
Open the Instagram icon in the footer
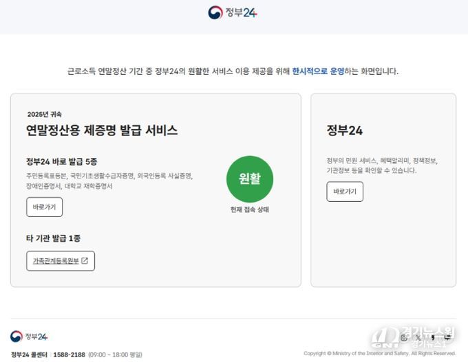click(404, 337)
